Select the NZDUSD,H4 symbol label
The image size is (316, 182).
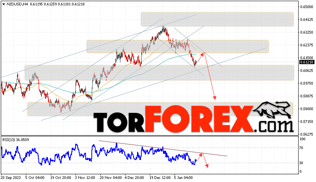click(17, 4)
